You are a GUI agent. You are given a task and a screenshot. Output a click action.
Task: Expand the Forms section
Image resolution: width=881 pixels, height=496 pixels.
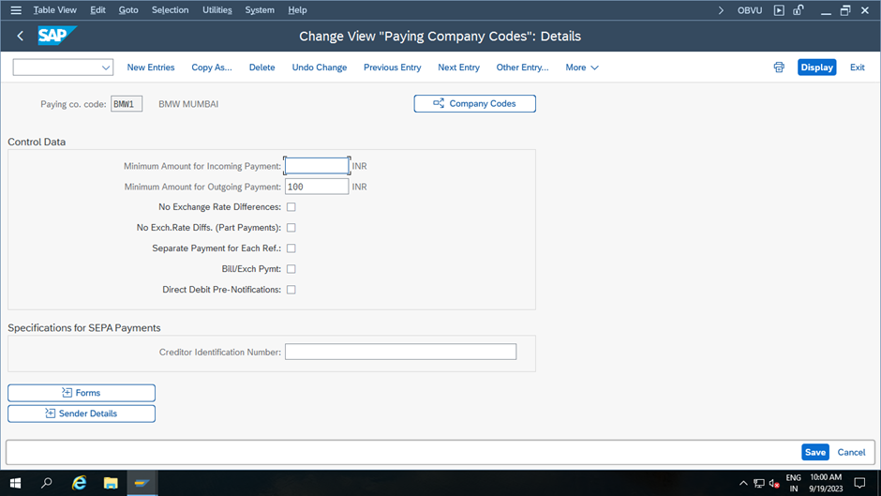pyautogui.click(x=82, y=393)
